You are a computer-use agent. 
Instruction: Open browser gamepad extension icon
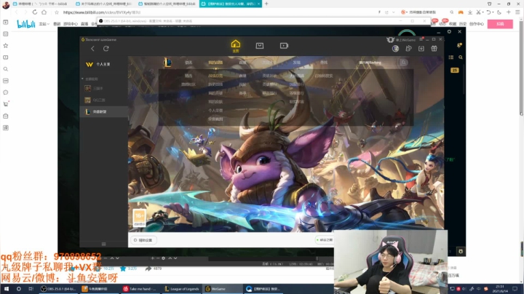pyautogui.click(x=461, y=12)
